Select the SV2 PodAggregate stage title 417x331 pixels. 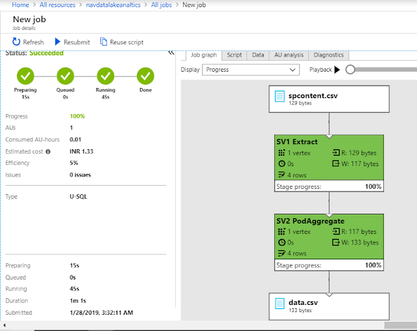pos(310,221)
